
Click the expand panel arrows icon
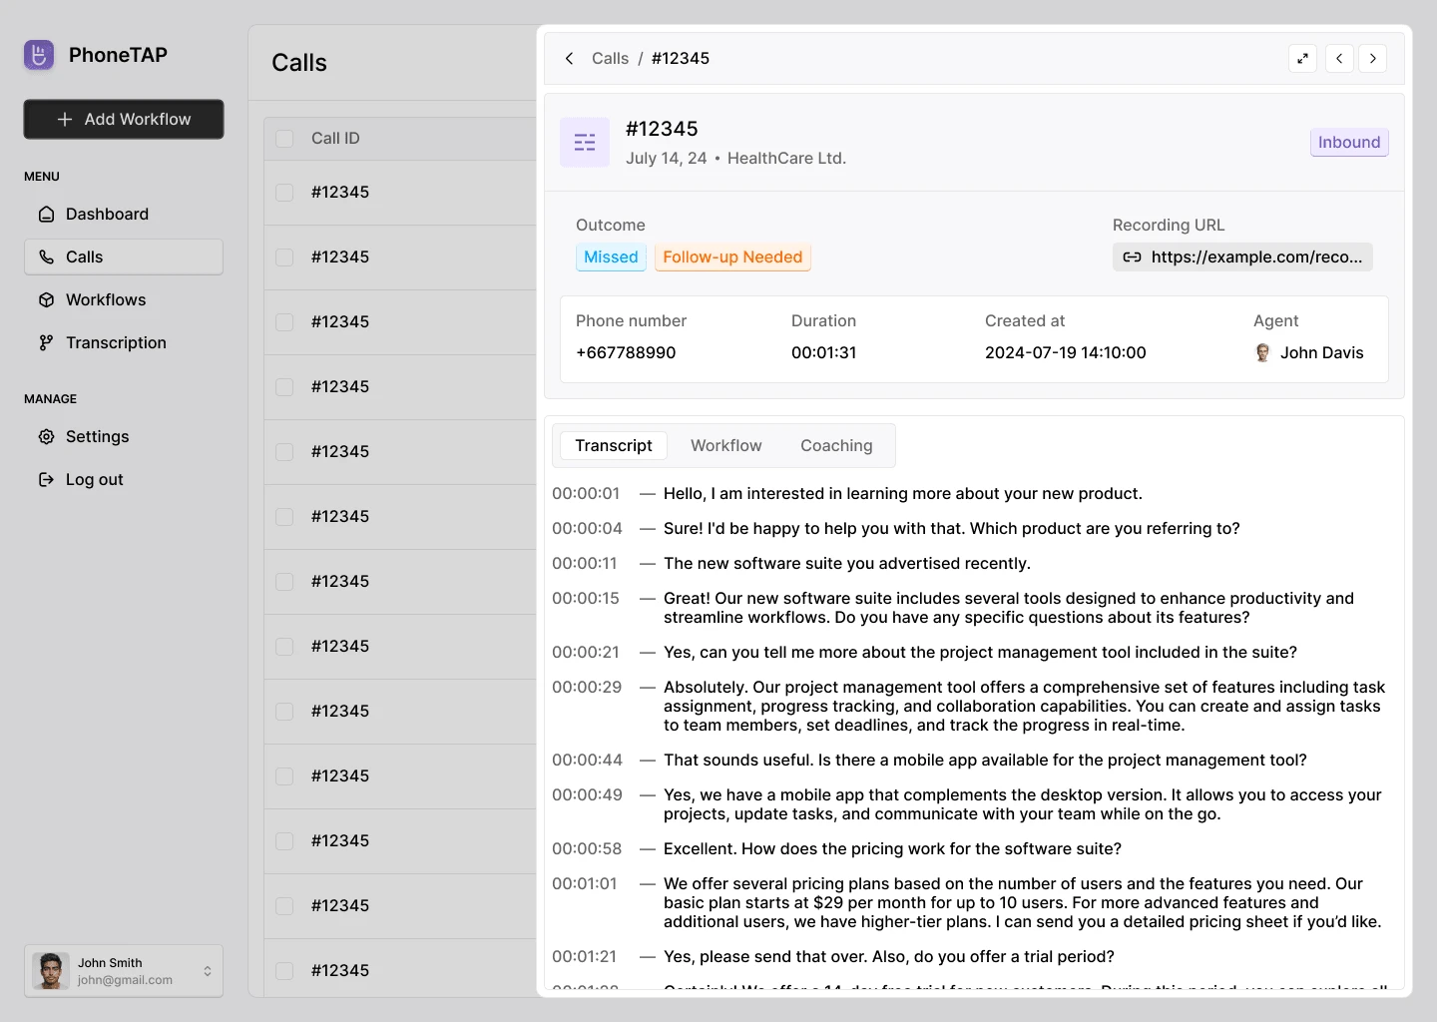[x=1302, y=59]
